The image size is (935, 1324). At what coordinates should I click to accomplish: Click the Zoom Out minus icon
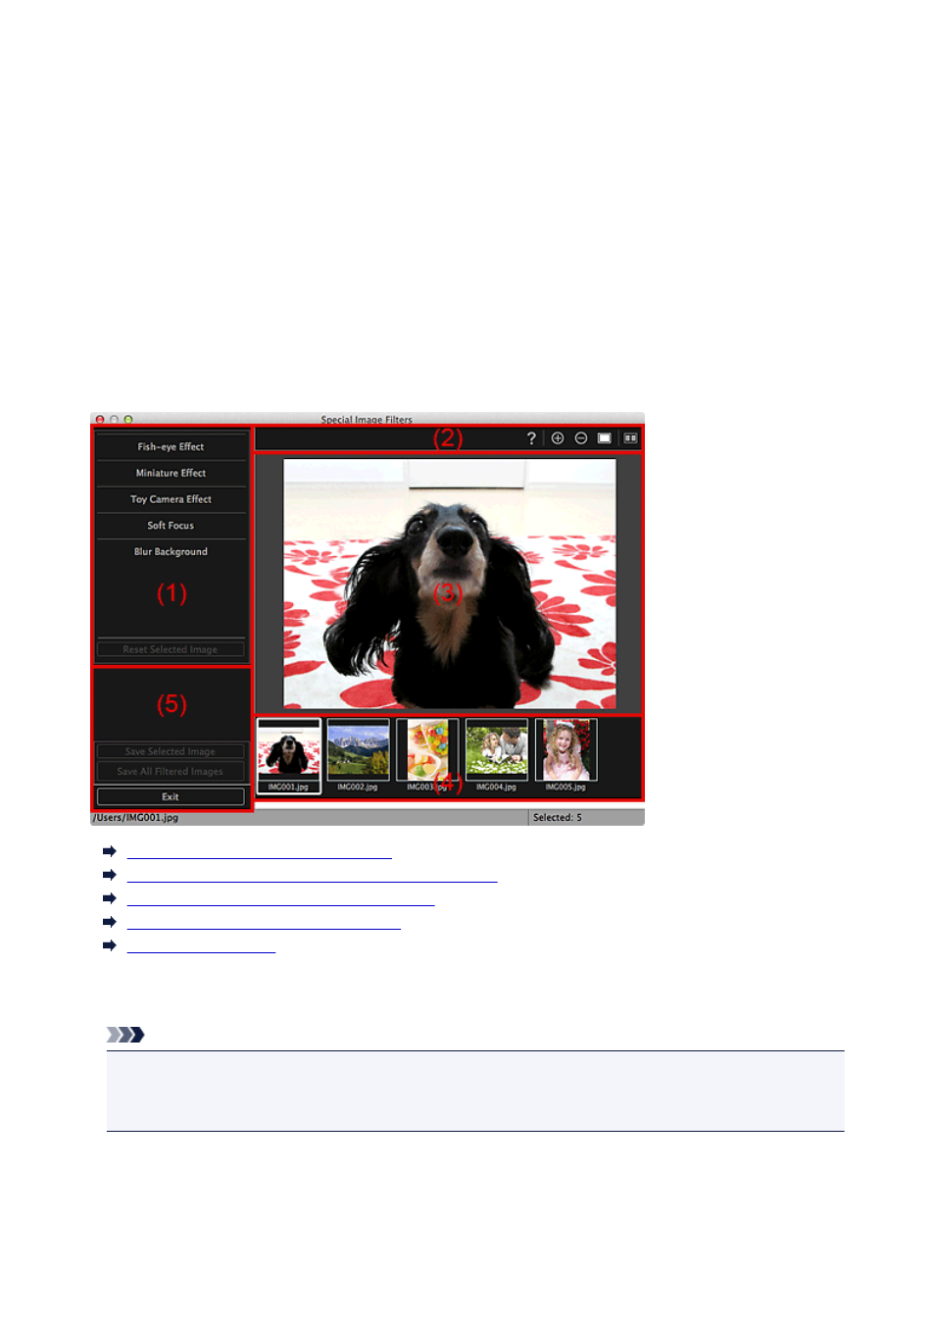click(581, 438)
